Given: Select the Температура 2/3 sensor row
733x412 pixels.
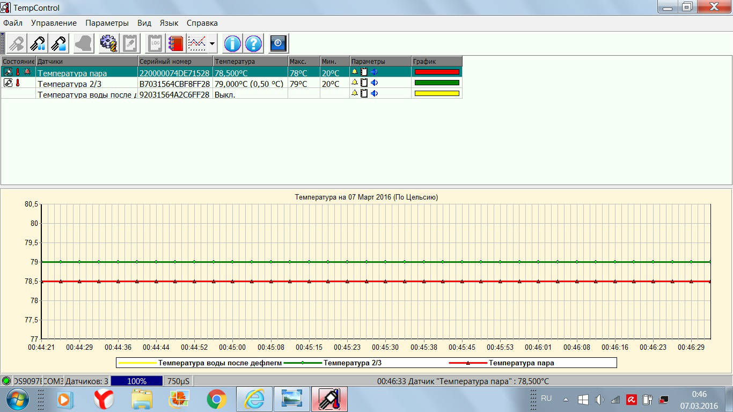Looking at the screenshot, I should click(70, 83).
